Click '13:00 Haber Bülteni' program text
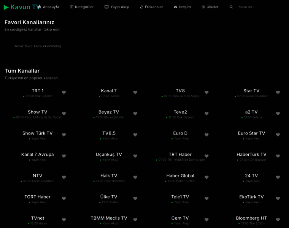Screen dimensions: 289x228 pos(181,181)
